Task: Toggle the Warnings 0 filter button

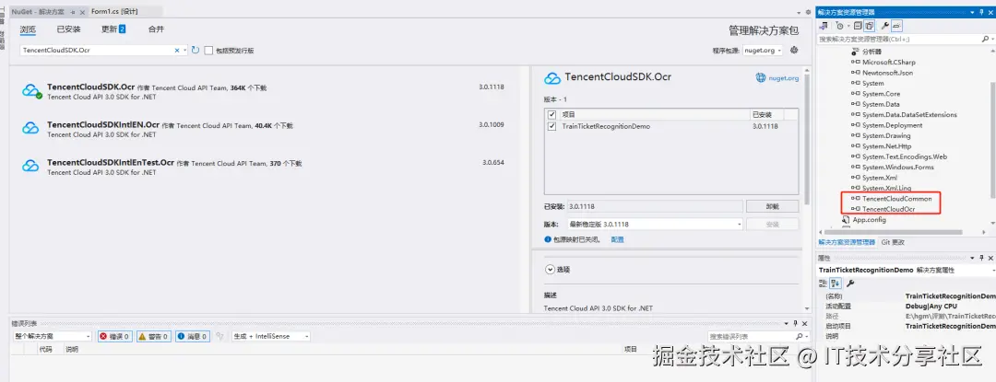Action: [x=153, y=336]
